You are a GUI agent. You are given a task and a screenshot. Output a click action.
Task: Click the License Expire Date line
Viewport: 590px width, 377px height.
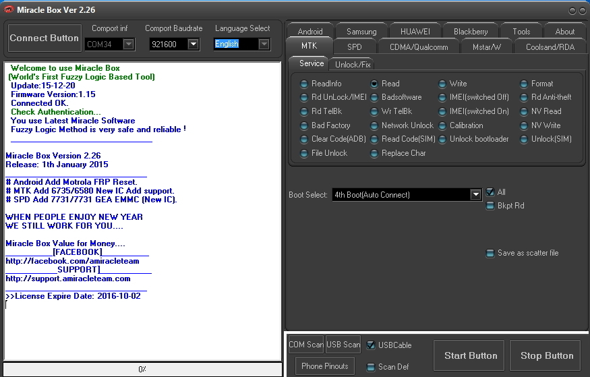click(x=73, y=296)
